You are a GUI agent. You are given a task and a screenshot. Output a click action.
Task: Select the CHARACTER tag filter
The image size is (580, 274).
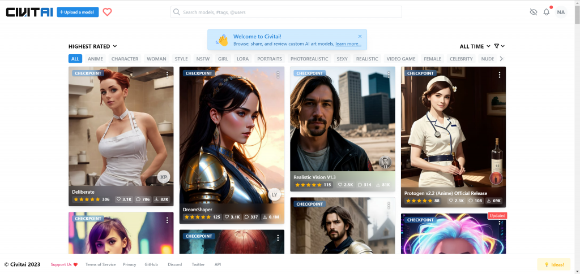coord(125,59)
